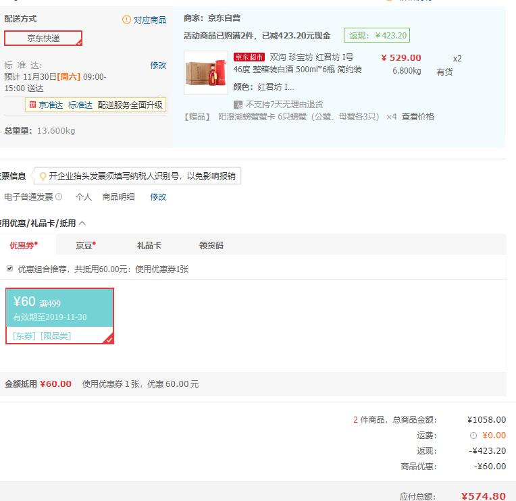Image resolution: width=516 pixels, height=501 pixels.
Task: Switch to the 优惠券 tab
Action: [x=24, y=245]
